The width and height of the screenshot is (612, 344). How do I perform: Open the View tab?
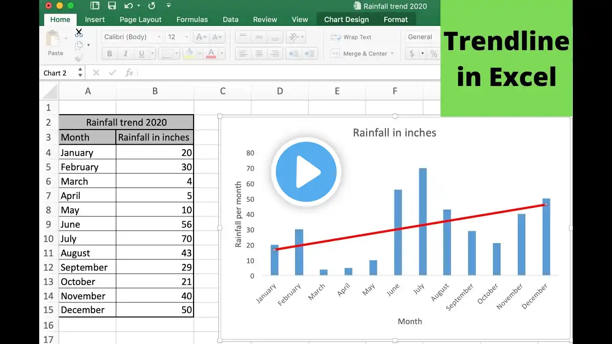coord(300,20)
